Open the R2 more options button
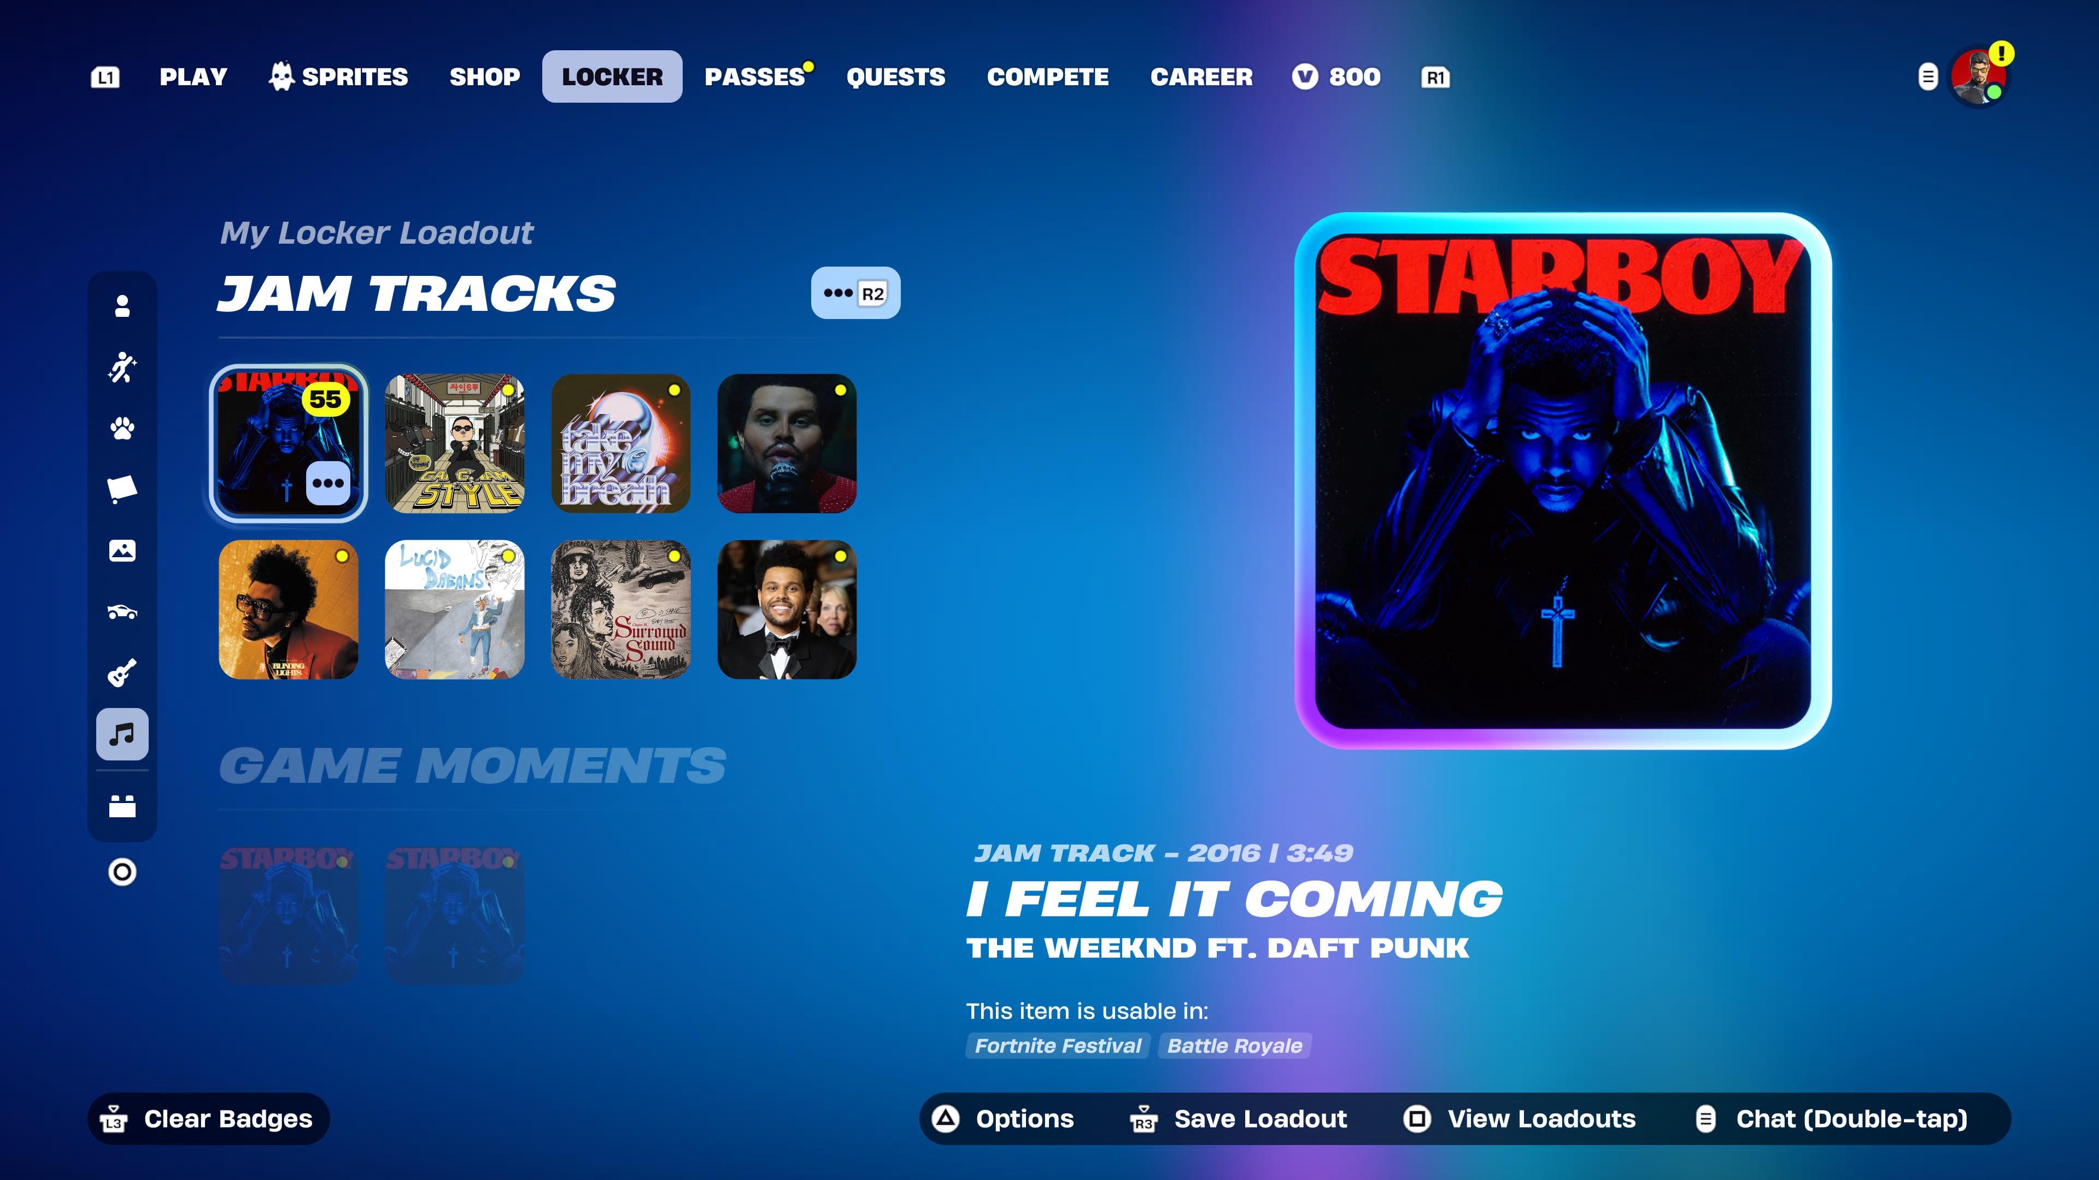This screenshot has height=1180, width=2099. pos(855,293)
